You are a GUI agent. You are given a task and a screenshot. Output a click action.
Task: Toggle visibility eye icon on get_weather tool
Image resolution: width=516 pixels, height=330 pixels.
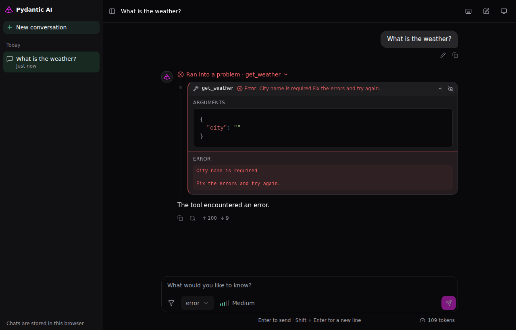point(451,89)
